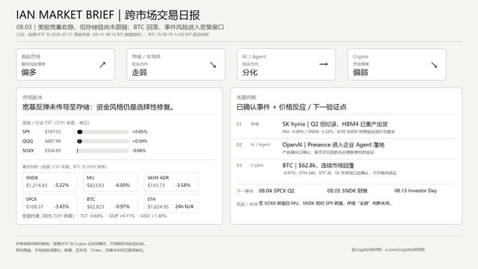Screen dimensions: 478x269
Task: Click the SPY progress bar
Action: 103,132
